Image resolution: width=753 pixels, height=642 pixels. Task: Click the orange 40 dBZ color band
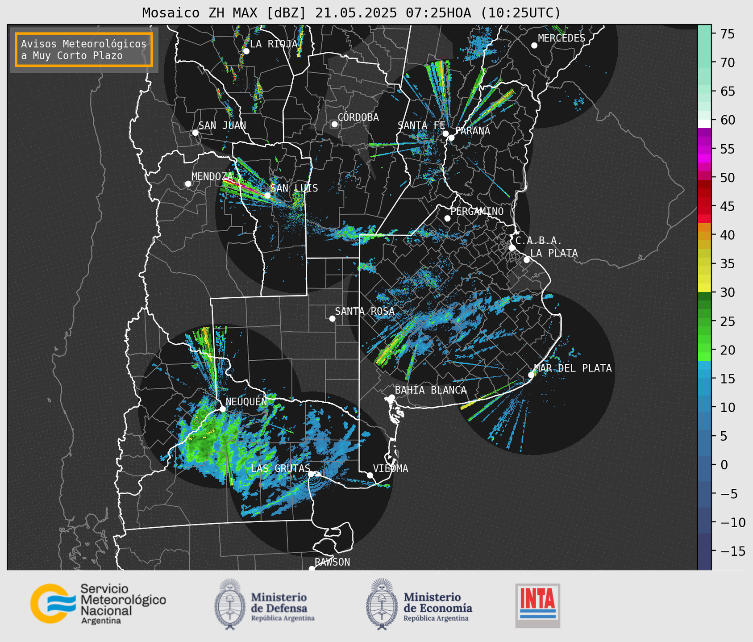tap(704, 235)
